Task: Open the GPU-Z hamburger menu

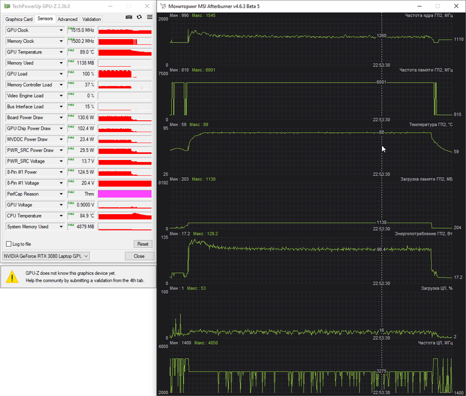Action: [x=150, y=17]
